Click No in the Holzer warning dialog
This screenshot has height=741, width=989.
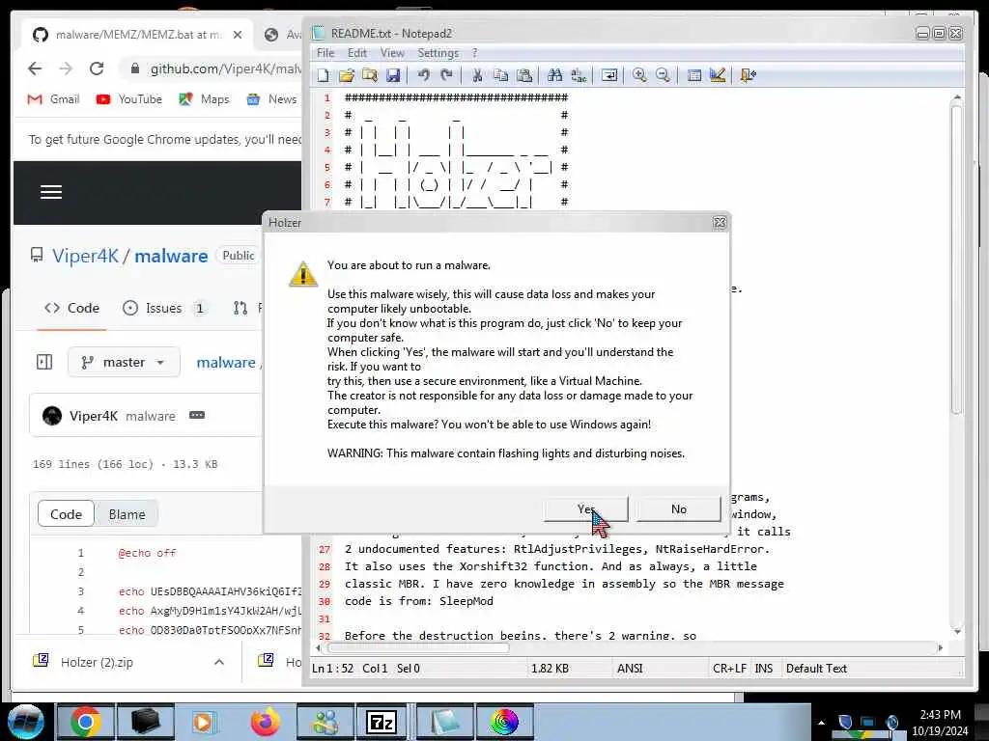click(x=679, y=509)
